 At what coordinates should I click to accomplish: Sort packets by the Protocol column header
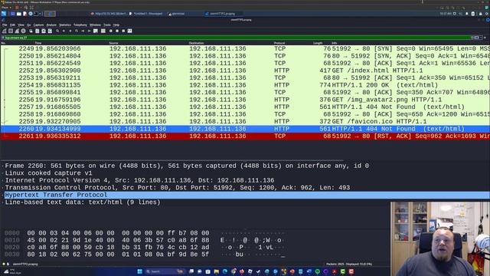click(279, 43)
